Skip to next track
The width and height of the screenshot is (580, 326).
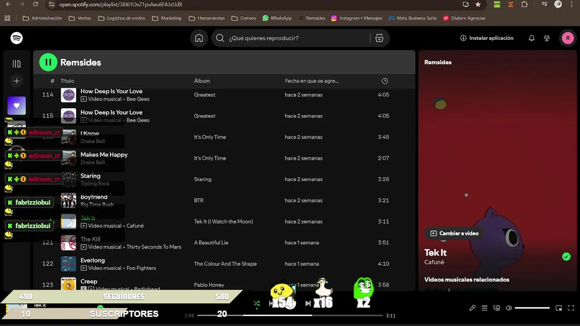coord(308,303)
